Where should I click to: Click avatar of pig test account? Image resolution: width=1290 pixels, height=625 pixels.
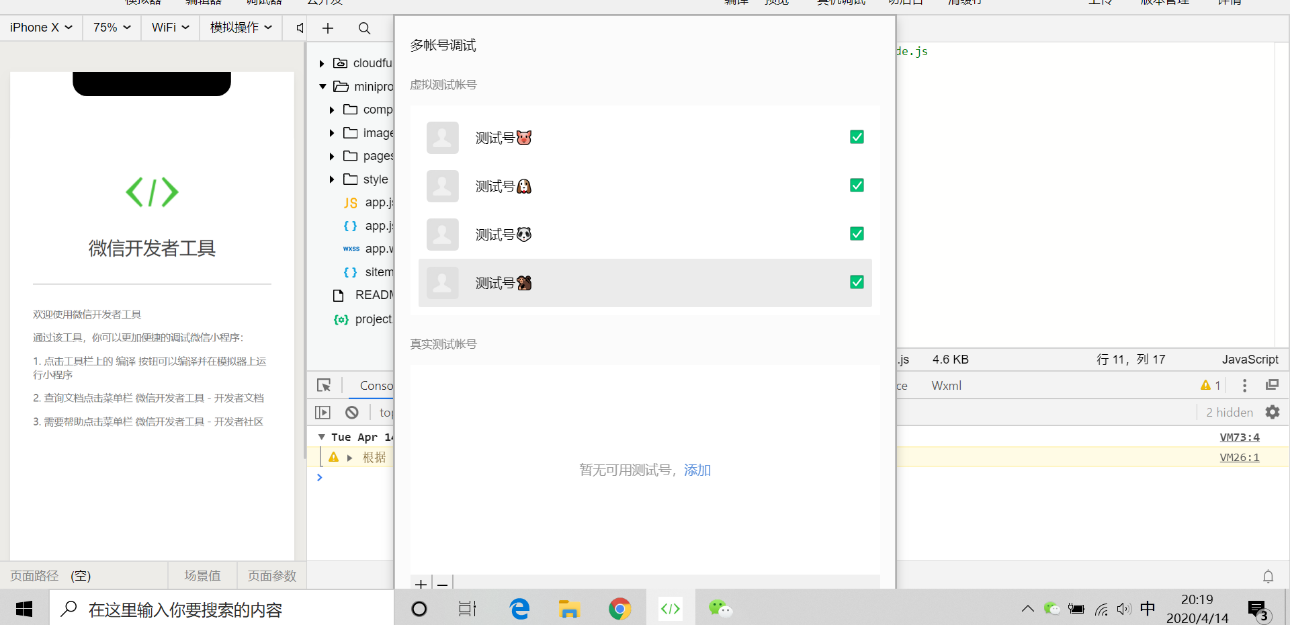(443, 138)
